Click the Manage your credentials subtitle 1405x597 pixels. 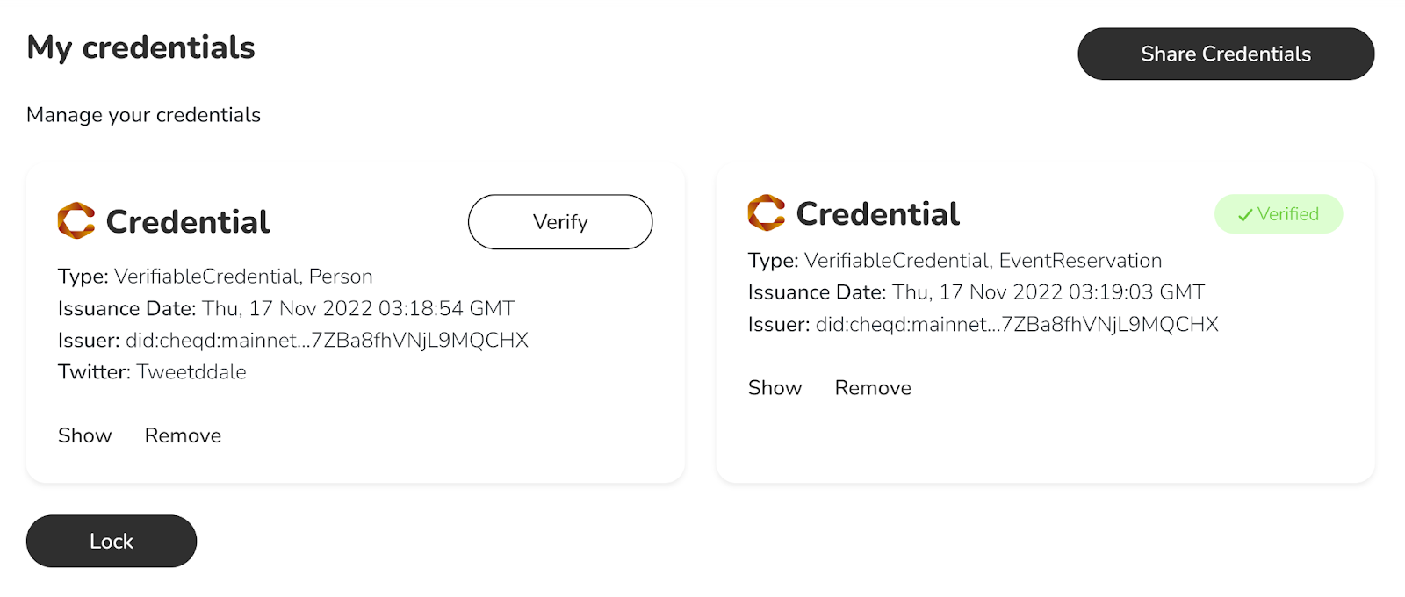click(143, 115)
